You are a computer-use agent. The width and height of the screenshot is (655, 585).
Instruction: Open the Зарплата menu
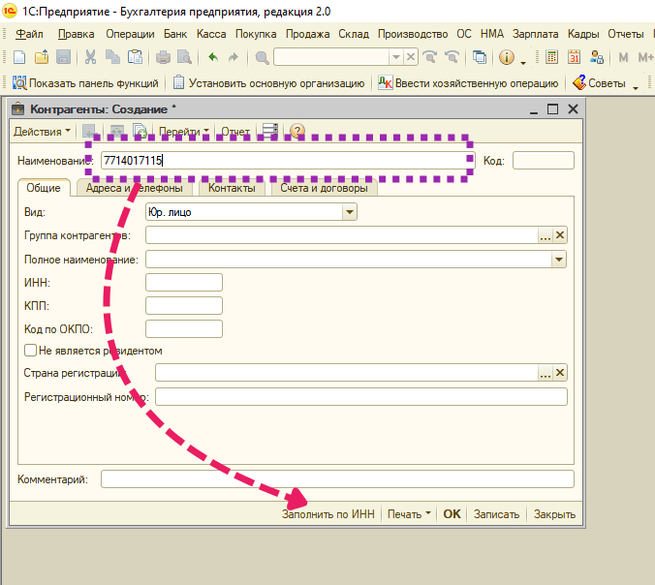[535, 34]
